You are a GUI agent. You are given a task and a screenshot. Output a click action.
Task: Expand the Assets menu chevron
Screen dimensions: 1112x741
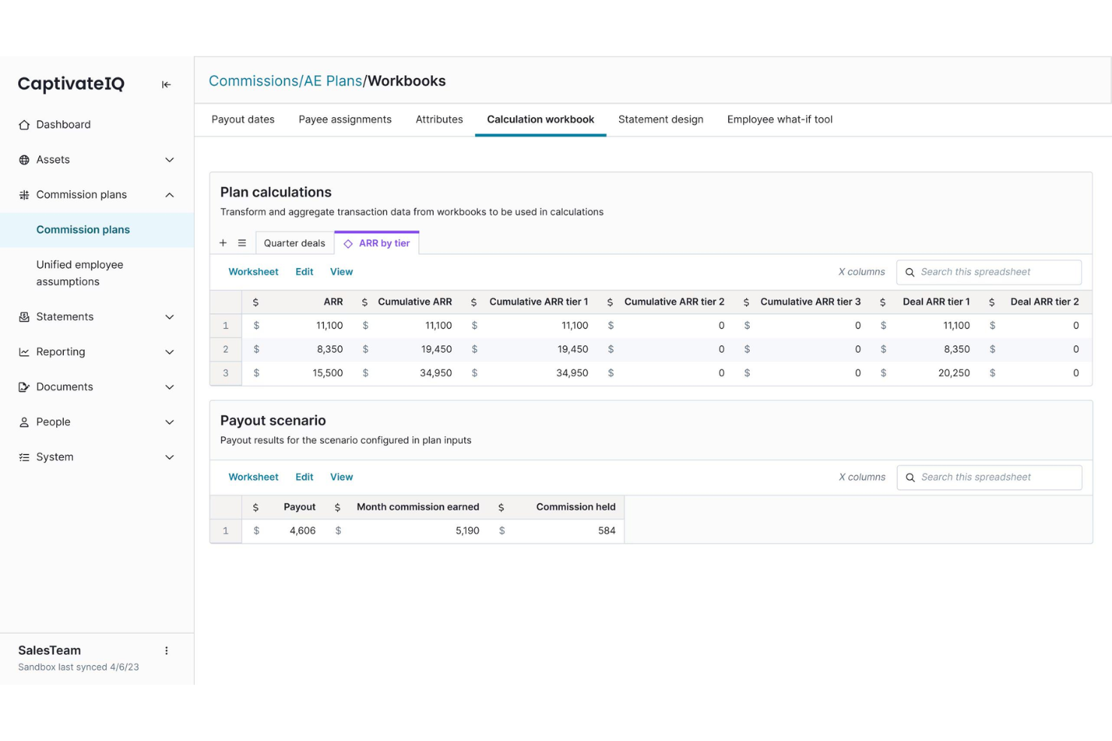point(170,160)
